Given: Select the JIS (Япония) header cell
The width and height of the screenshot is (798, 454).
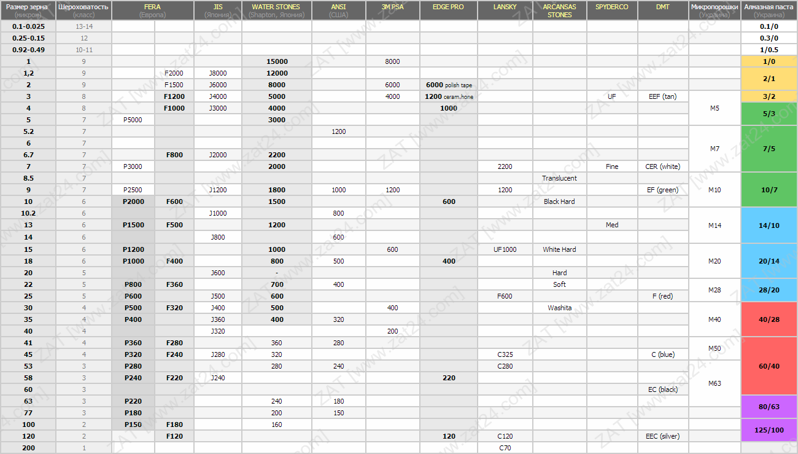Looking at the screenshot, I should point(218,10).
